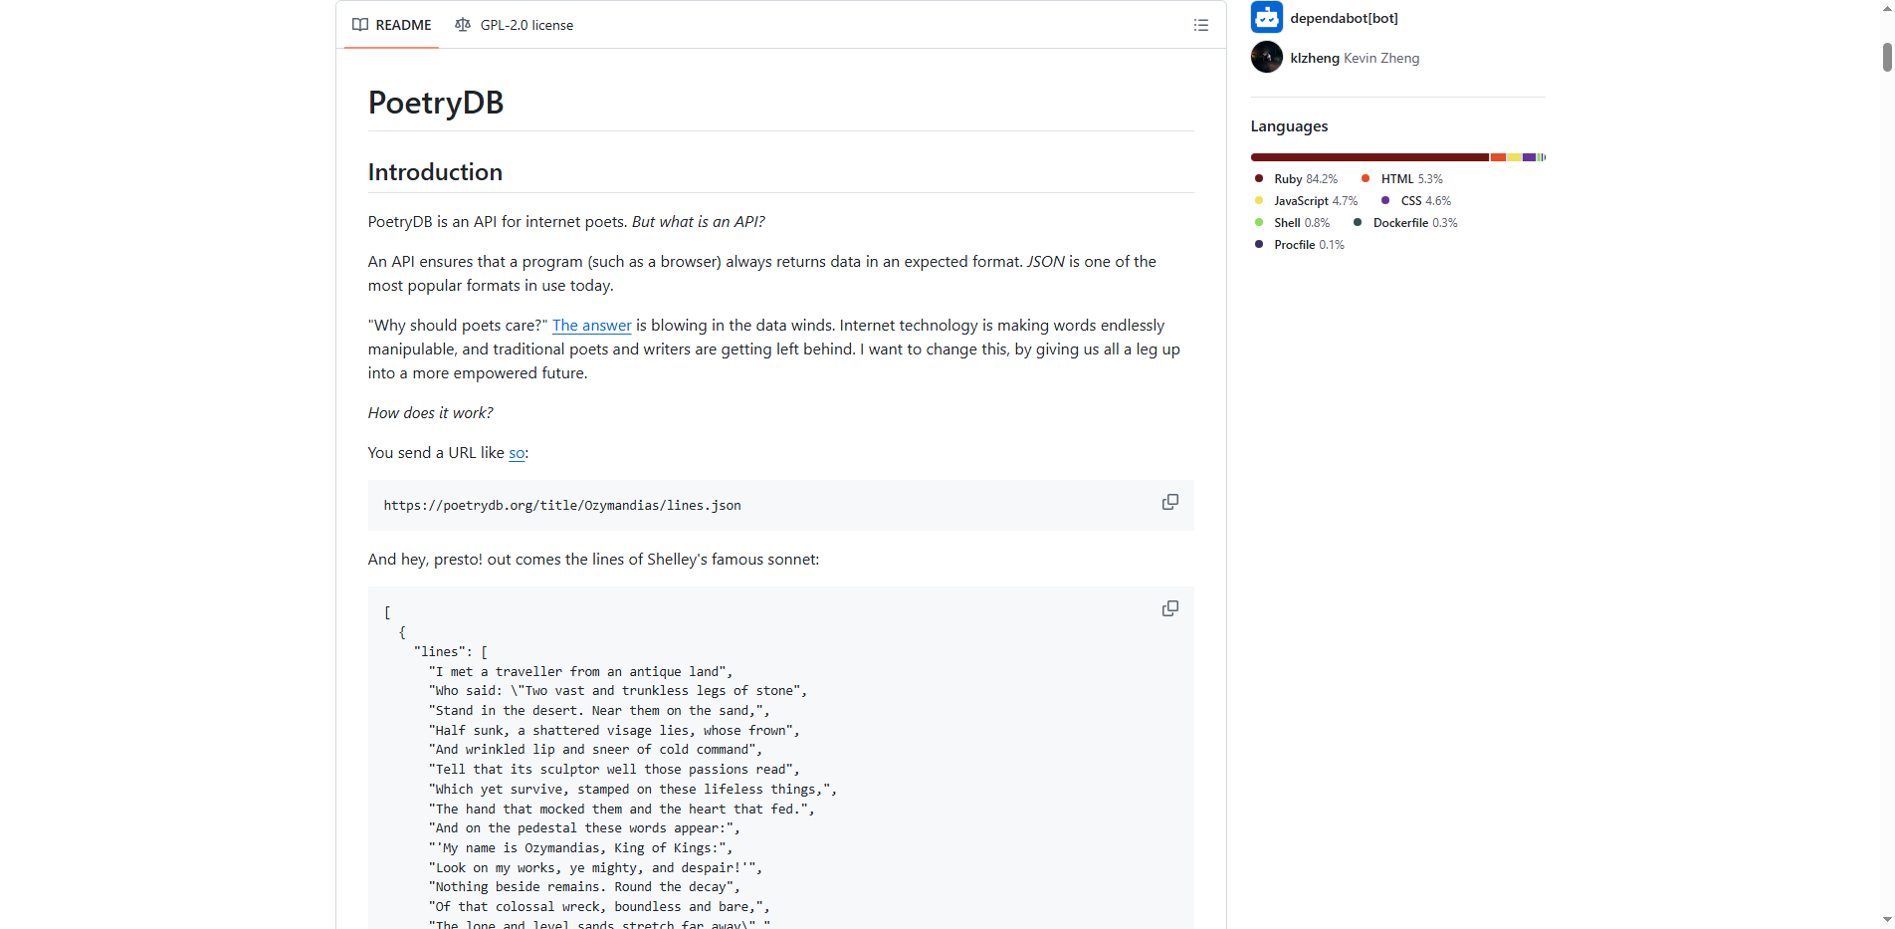The width and height of the screenshot is (1895, 929).
Task: Click the Dockerfile language color dot
Action: click(1356, 222)
